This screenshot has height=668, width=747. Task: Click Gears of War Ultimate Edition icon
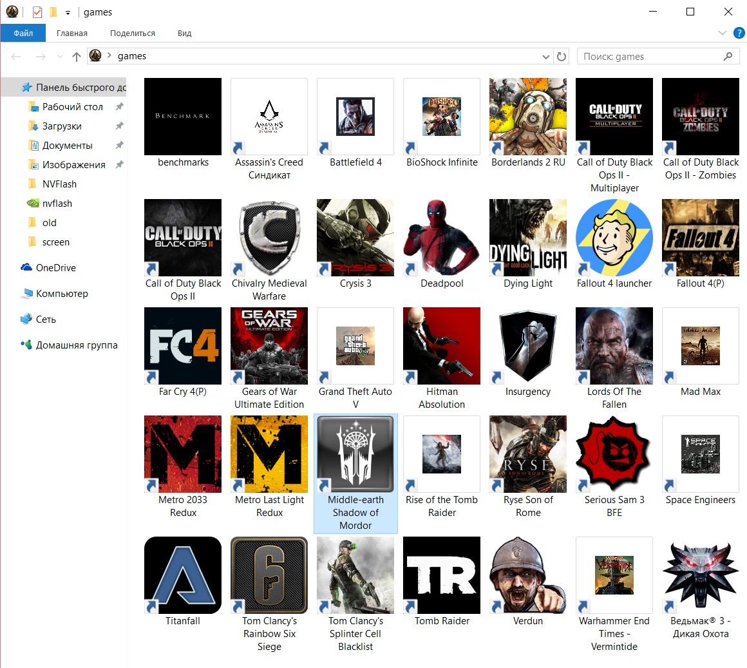[269, 346]
